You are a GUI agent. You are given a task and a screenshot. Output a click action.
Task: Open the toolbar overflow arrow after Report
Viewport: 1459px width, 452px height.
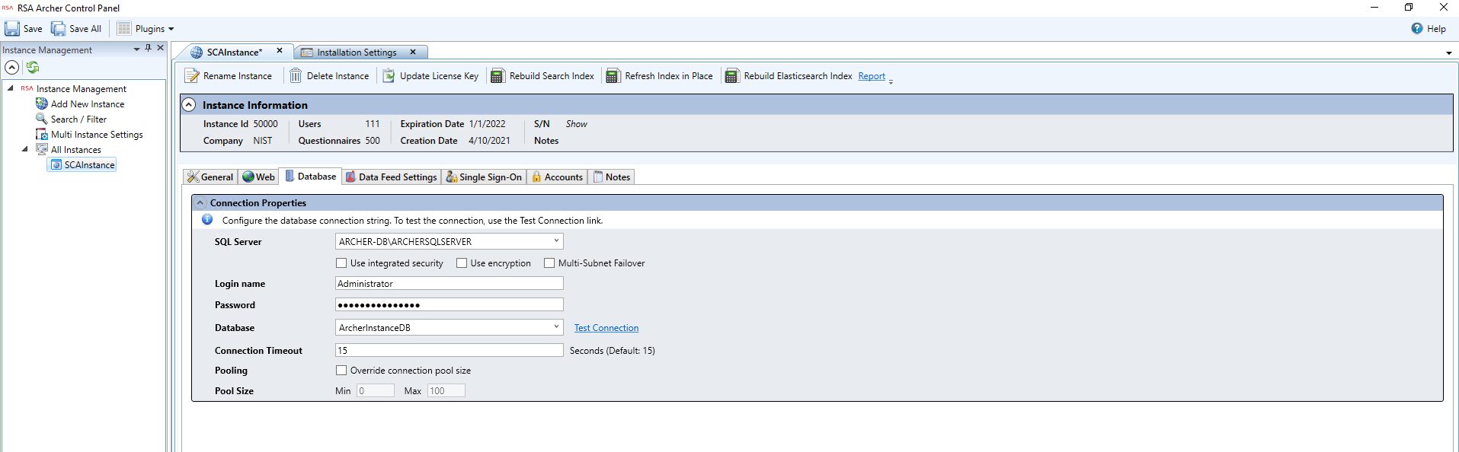891,81
